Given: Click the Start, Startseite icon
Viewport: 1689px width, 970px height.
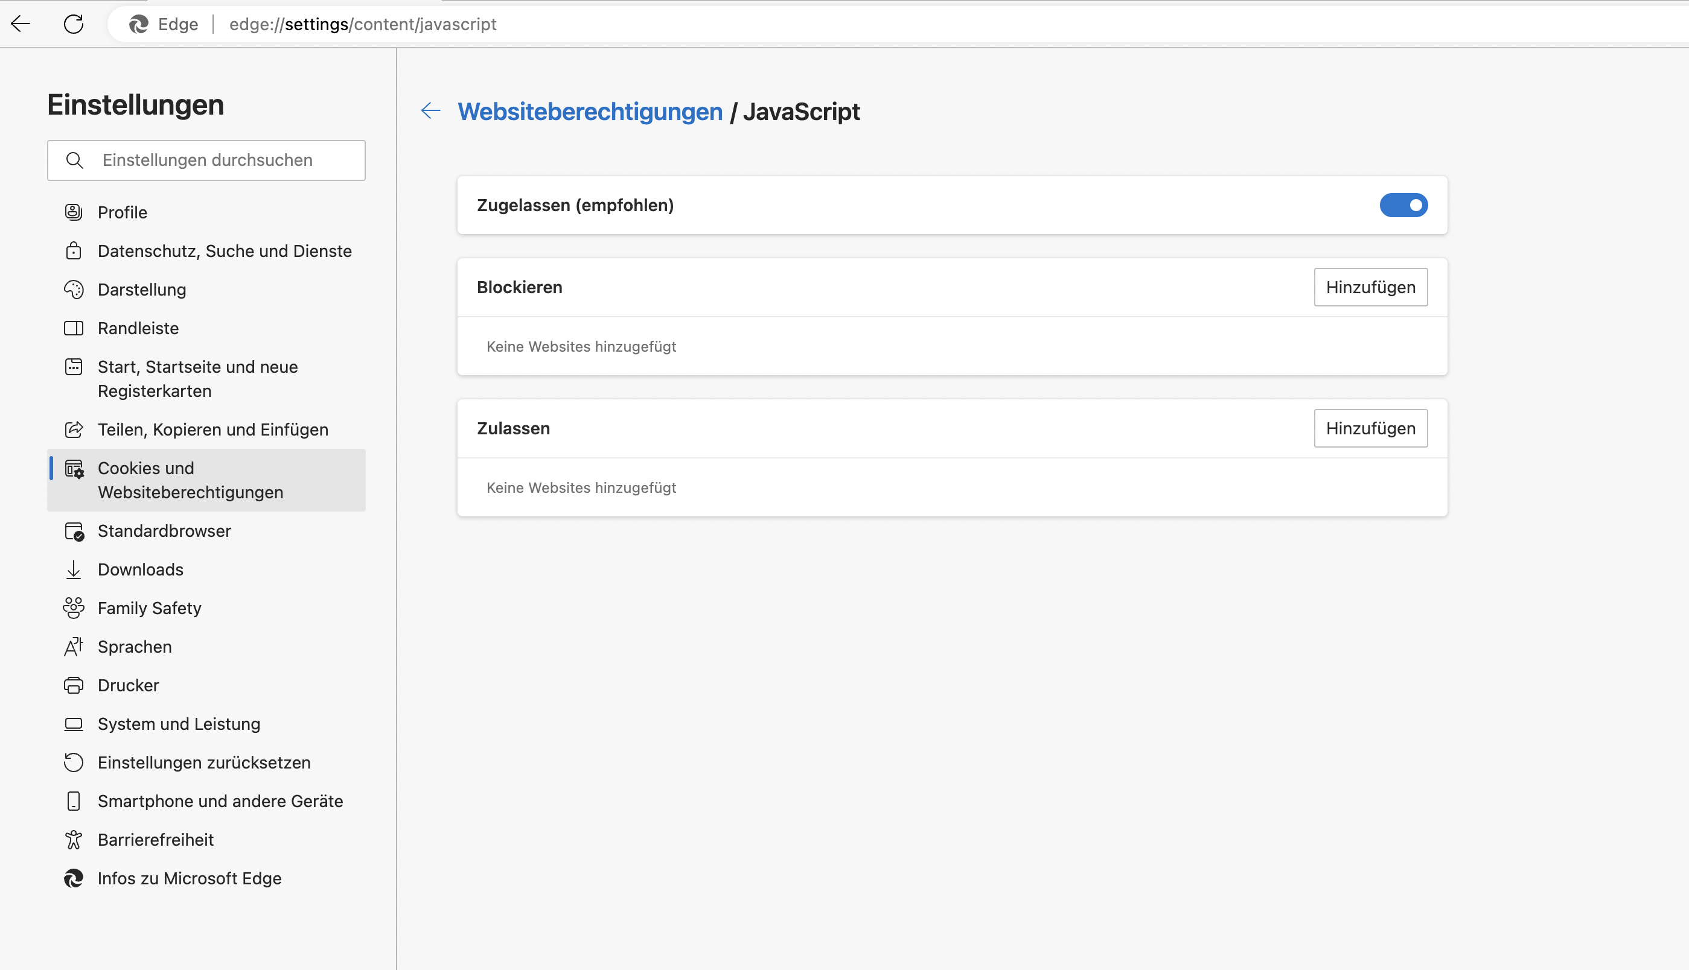Looking at the screenshot, I should coord(73,366).
